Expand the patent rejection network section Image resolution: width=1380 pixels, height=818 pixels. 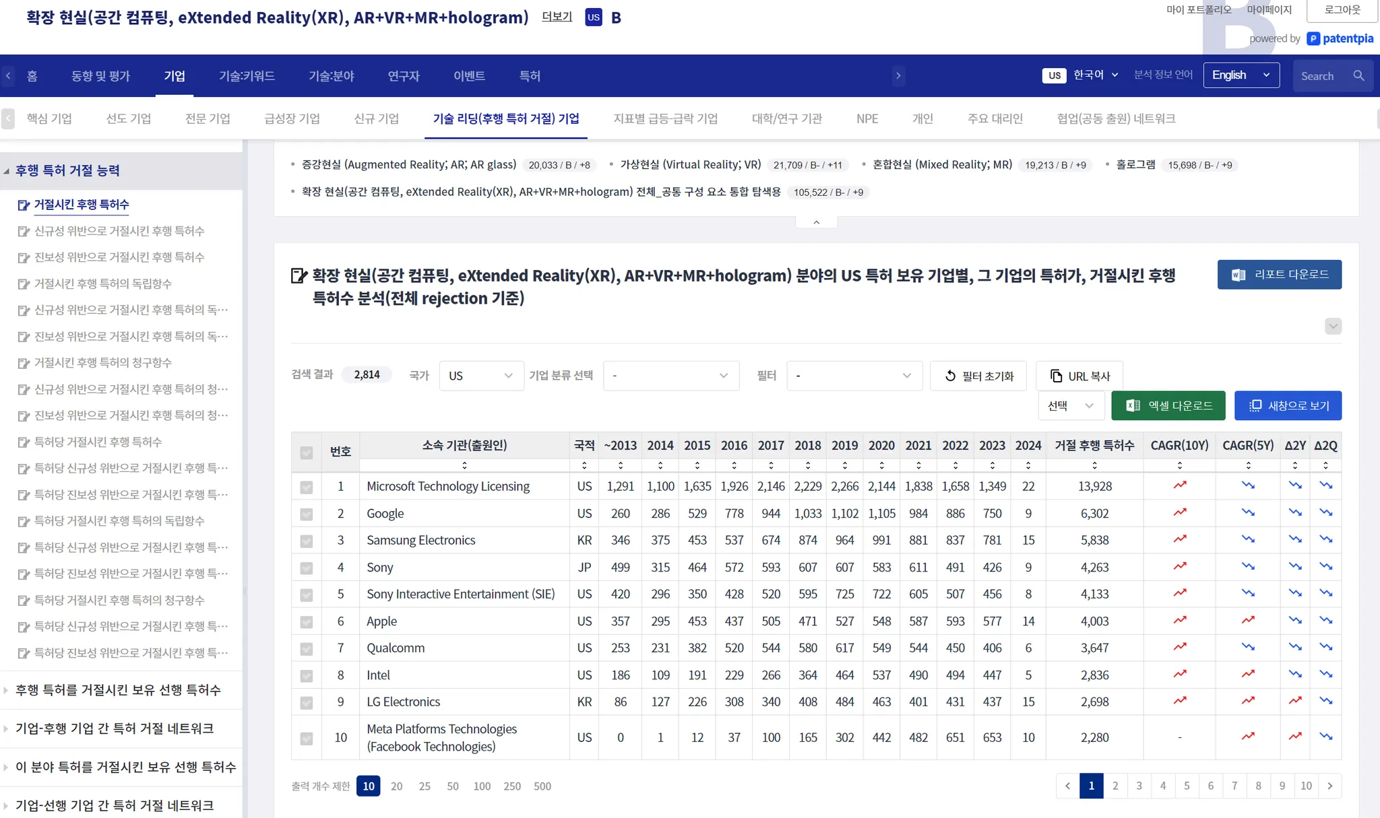pos(115,728)
